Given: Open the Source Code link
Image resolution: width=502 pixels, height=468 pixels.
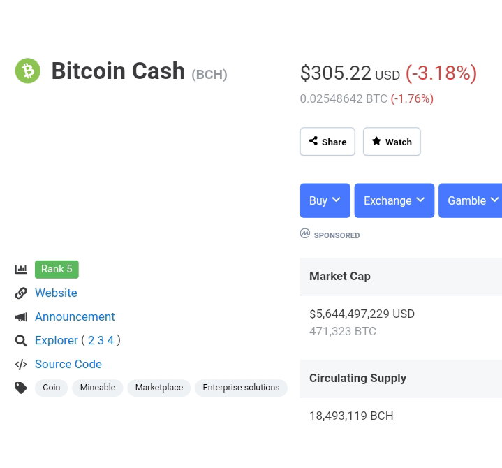Looking at the screenshot, I should [x=68, y=364].
